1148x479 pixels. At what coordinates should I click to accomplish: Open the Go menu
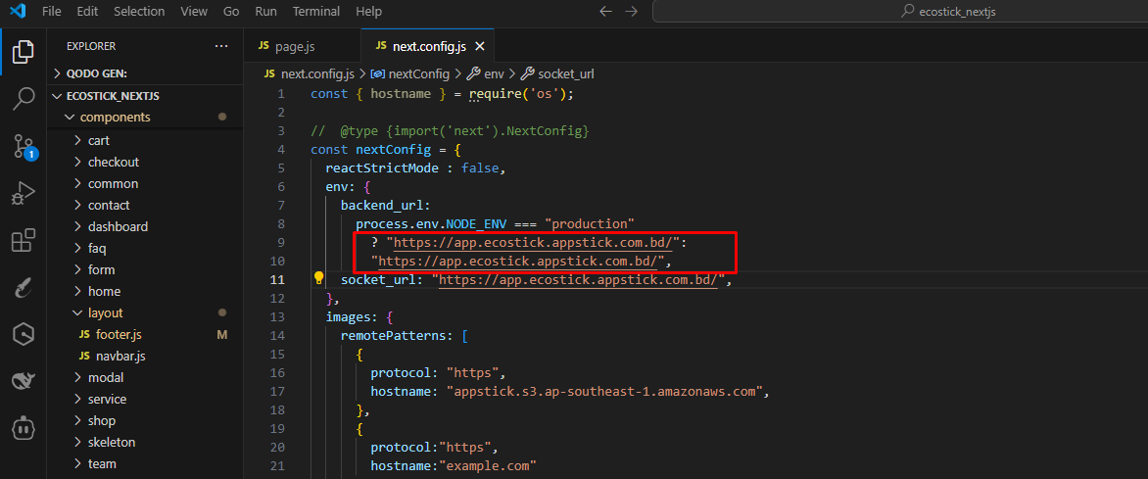[231, 12]
